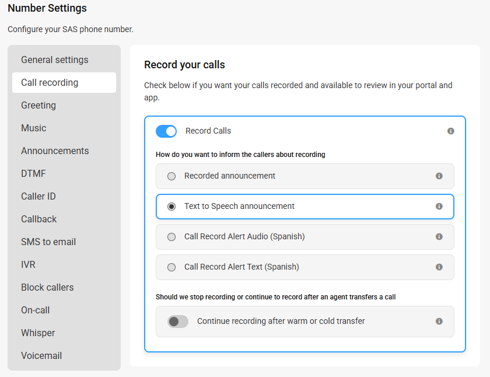Turn off the Record Calls toggle
The height and width of the screenshot is (377, 490).
pos(166,131)
